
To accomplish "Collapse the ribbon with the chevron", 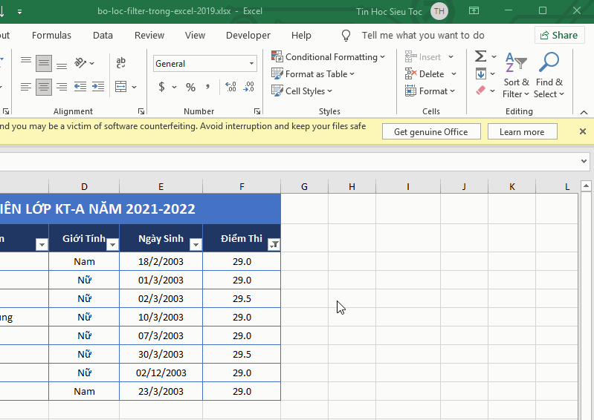I will (x=584, y=112).
